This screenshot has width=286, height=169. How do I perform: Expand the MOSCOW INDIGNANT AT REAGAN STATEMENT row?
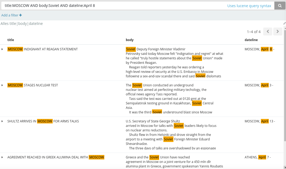click(x=2, y=49)
